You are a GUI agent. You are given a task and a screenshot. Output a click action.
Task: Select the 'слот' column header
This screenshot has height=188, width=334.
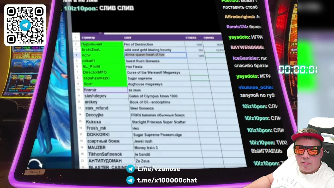coord(128,38)
